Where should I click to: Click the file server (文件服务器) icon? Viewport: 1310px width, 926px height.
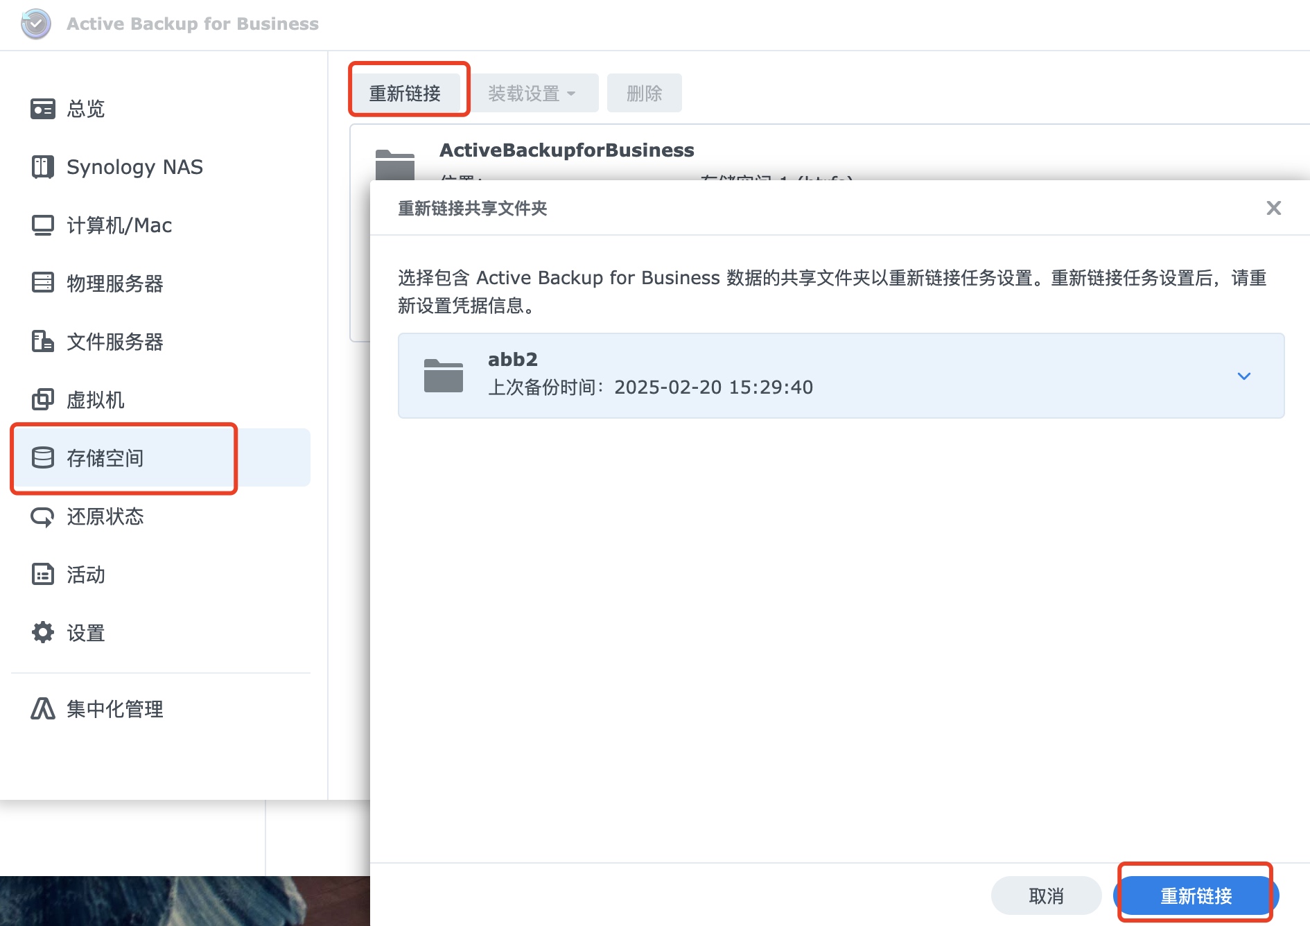coord(43,341)
